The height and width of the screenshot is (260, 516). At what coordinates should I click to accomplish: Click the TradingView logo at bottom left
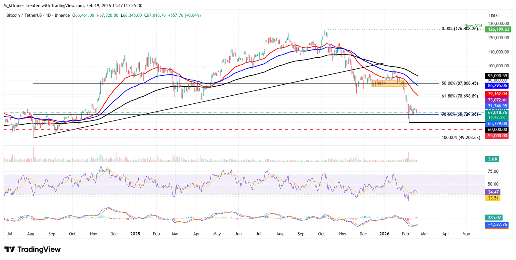32,249
